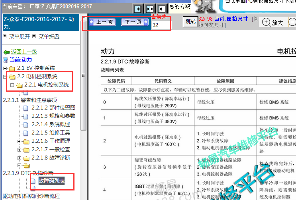Open 驱动电机相线间诊断流程 page
The width and height of the screenshot is (296, 200).
coord(31,196)
